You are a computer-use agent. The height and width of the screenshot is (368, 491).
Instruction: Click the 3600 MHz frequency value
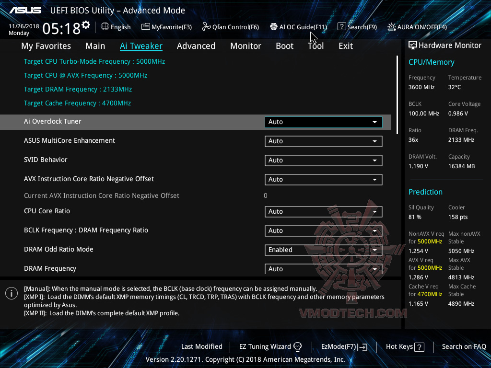[421, 87]
